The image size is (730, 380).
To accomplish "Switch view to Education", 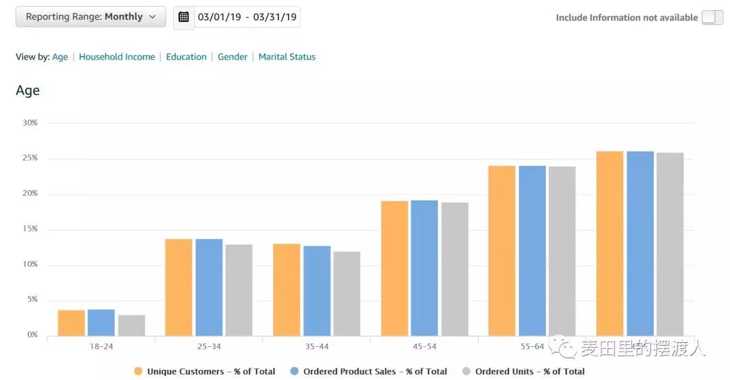I will (x=187, y=57).
